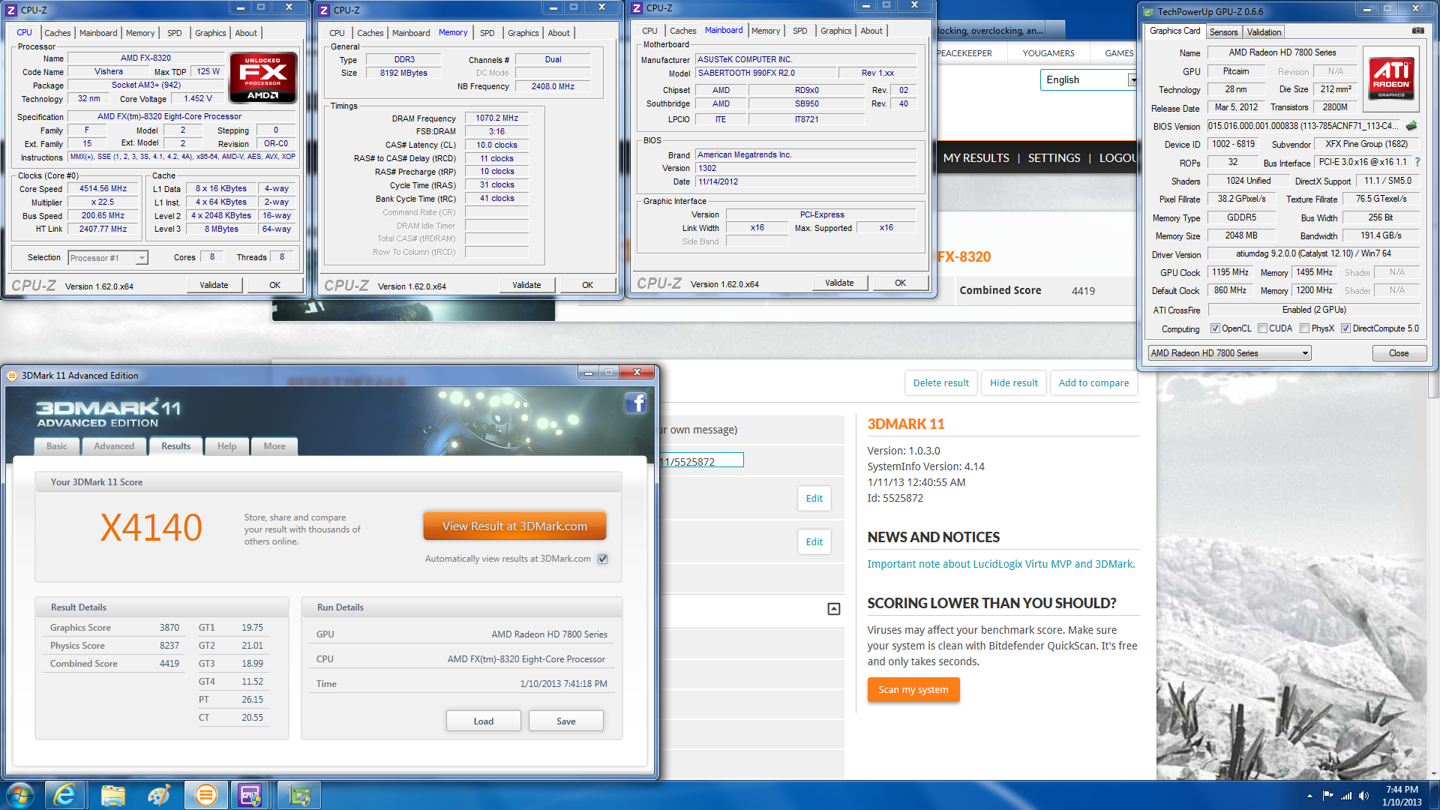Open the SPD tab in the Memory CPU-Z window

(487, 33)
